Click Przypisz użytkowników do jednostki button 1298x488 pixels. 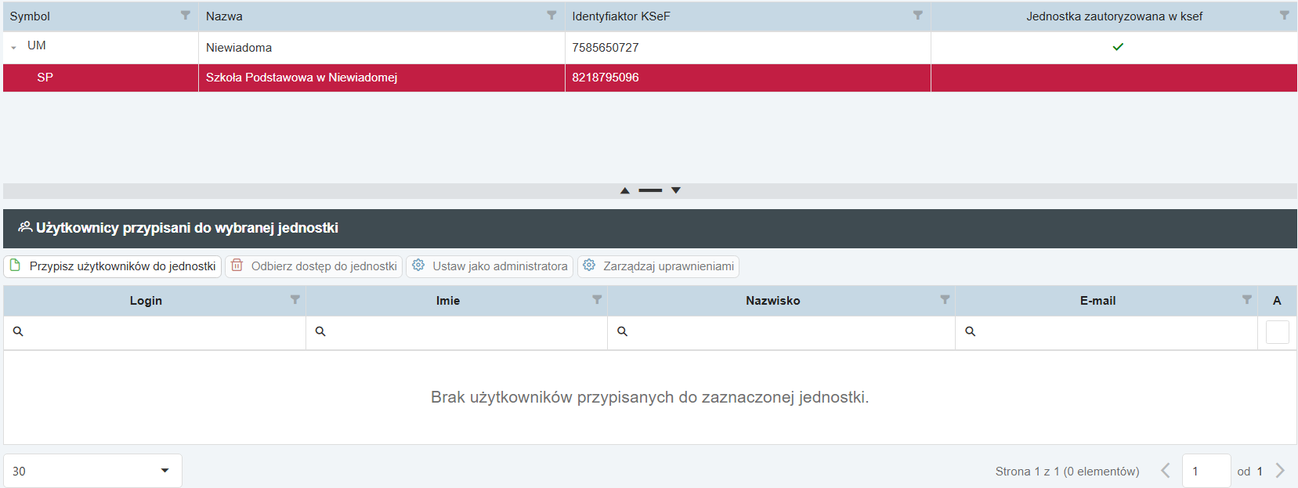113,266
